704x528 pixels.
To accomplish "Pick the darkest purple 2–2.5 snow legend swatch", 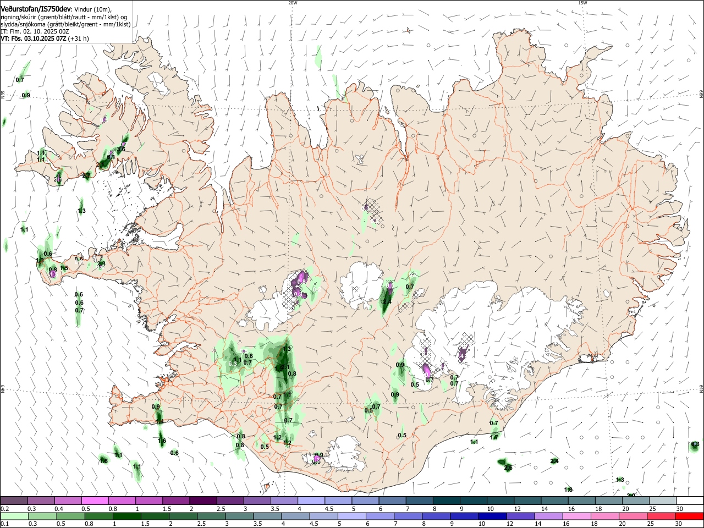I will tap(203, 501).
